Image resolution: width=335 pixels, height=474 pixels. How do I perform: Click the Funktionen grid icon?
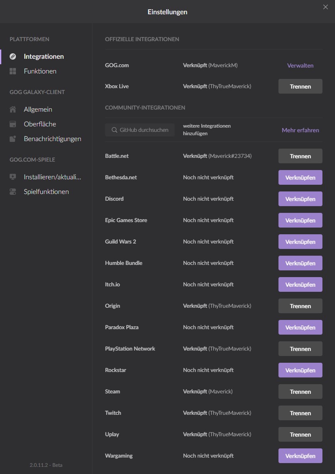[13, 71]
